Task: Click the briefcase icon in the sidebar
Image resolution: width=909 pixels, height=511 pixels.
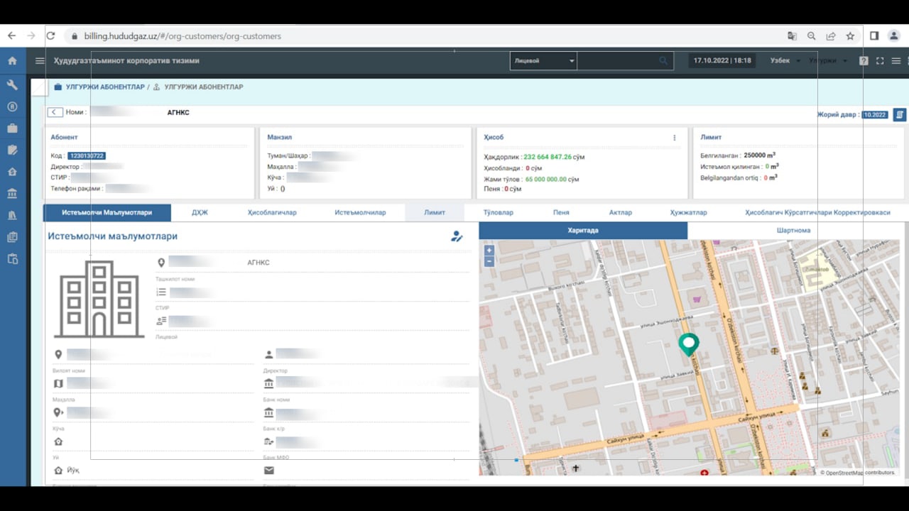Action: point(12,128)
